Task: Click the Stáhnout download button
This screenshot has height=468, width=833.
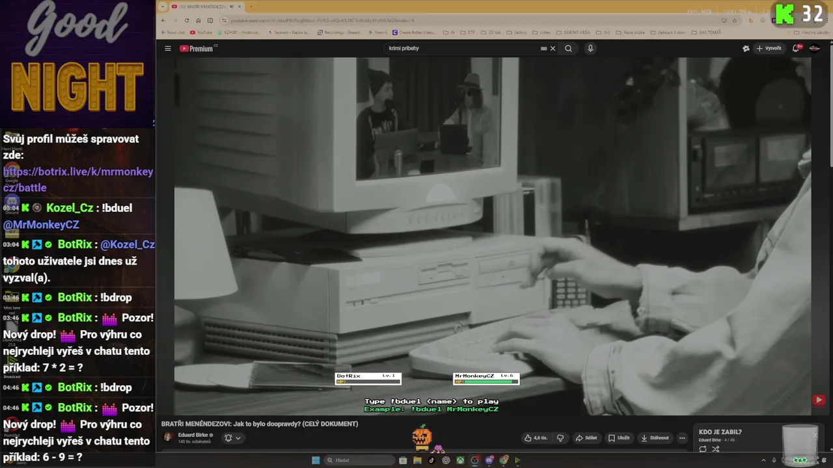Action: click(654, 437)
